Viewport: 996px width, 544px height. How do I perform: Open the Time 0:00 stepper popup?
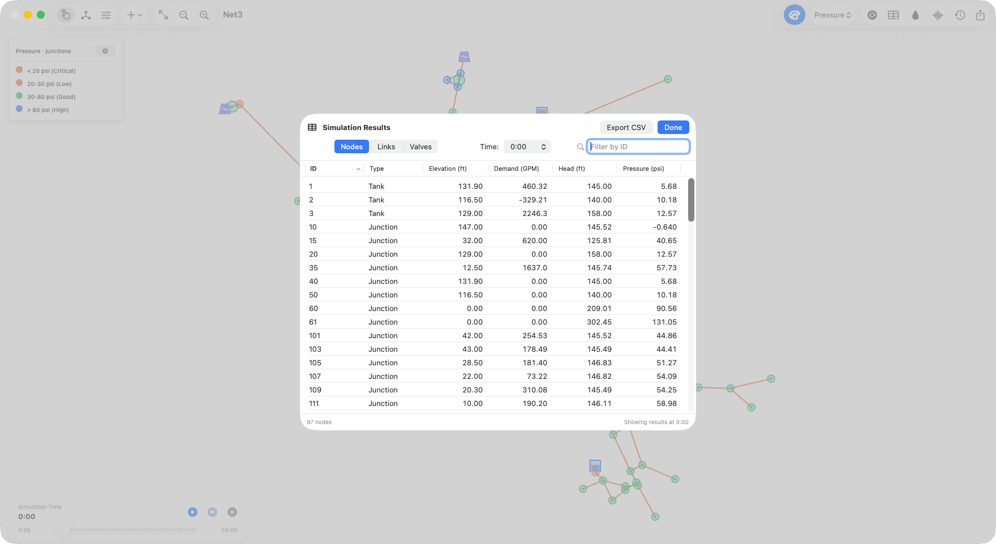(x=527, y=146)
